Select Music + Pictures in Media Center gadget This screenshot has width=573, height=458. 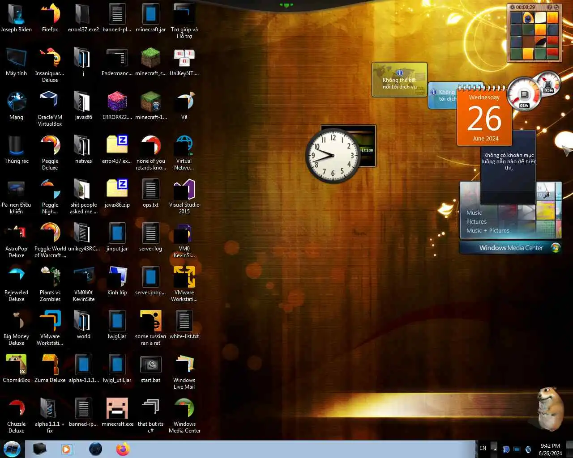tap(488, 230)
